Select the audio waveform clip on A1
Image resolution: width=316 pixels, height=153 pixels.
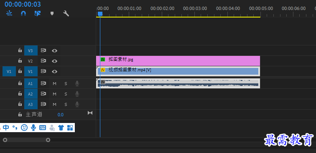[178, 83]
